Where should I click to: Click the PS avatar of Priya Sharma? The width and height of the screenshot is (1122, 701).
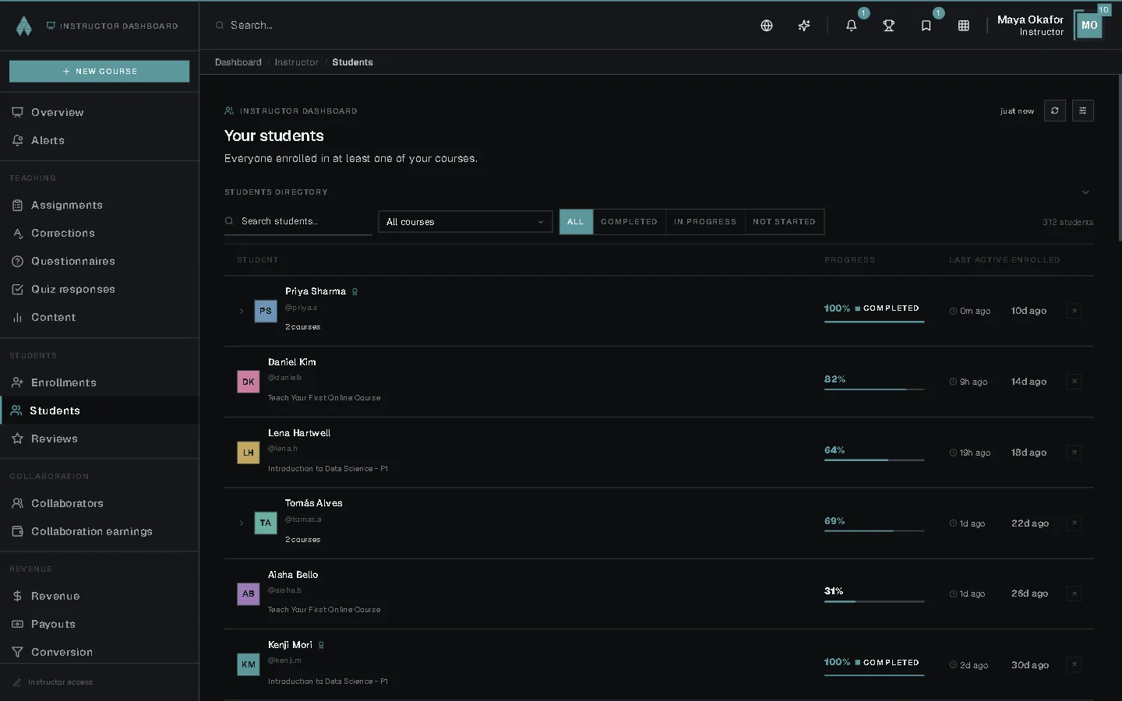pyautogui.click(x=266, y=311)
